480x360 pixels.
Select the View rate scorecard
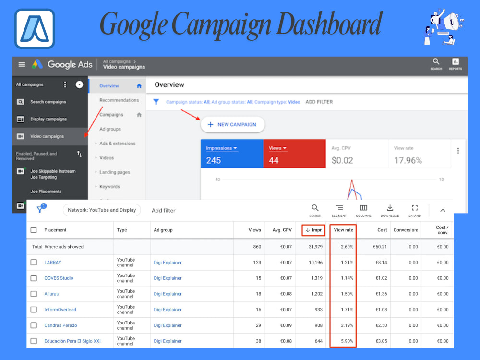click(420, 154)
